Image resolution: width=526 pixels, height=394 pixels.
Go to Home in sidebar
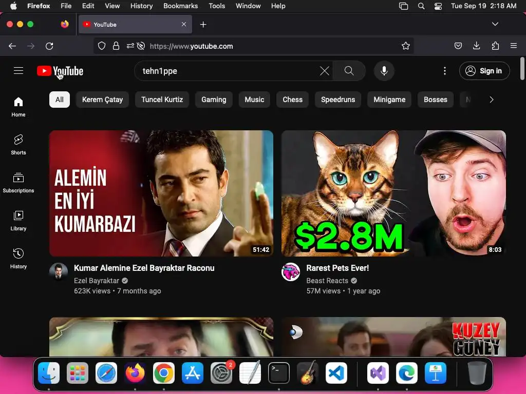[18, 107]
